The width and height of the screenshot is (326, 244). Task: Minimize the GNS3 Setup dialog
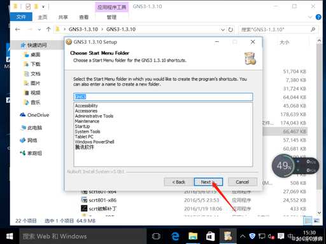pos(217,42)
